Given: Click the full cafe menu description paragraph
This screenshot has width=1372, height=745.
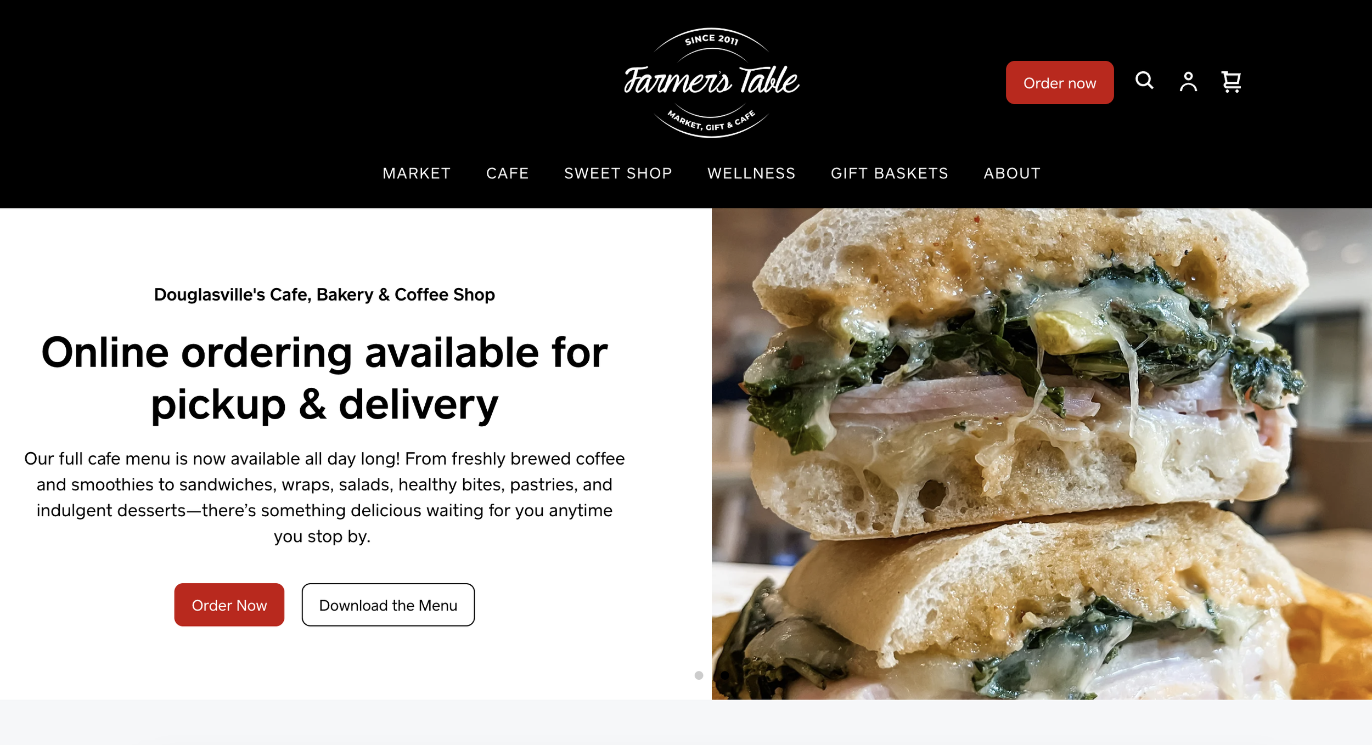Looking at the screenshot, I should (x=324, y=497).
